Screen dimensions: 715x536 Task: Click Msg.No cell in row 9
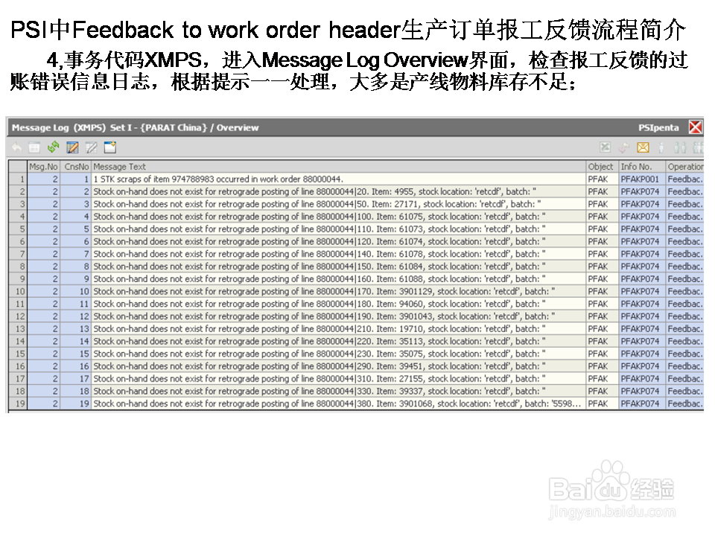43,279
